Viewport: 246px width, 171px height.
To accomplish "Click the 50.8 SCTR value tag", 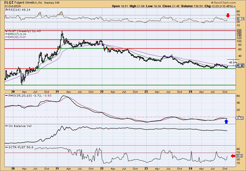I will click(239, 156).
